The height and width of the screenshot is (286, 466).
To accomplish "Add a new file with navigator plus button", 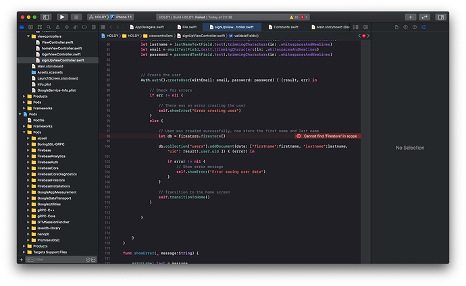I will pyautogui.click(x=21, y=260).
